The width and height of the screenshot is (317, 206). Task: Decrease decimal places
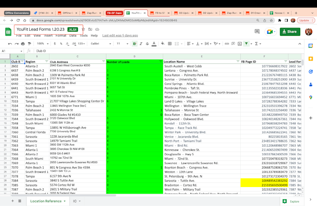[x=67, y=44]
